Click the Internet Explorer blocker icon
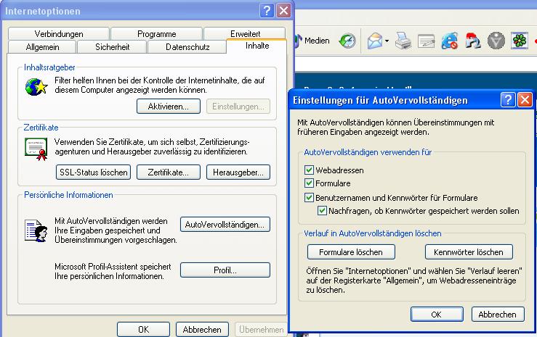Screen dimensions: 537x337 tap(449, 41)
